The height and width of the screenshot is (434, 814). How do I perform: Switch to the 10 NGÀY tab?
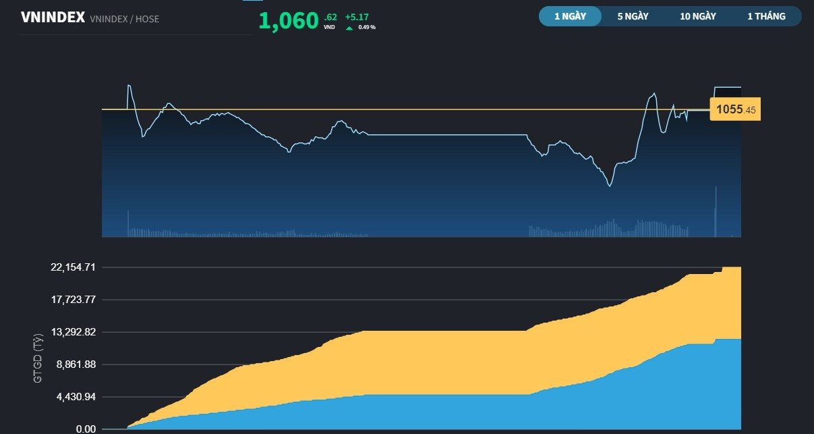[698, 16]
